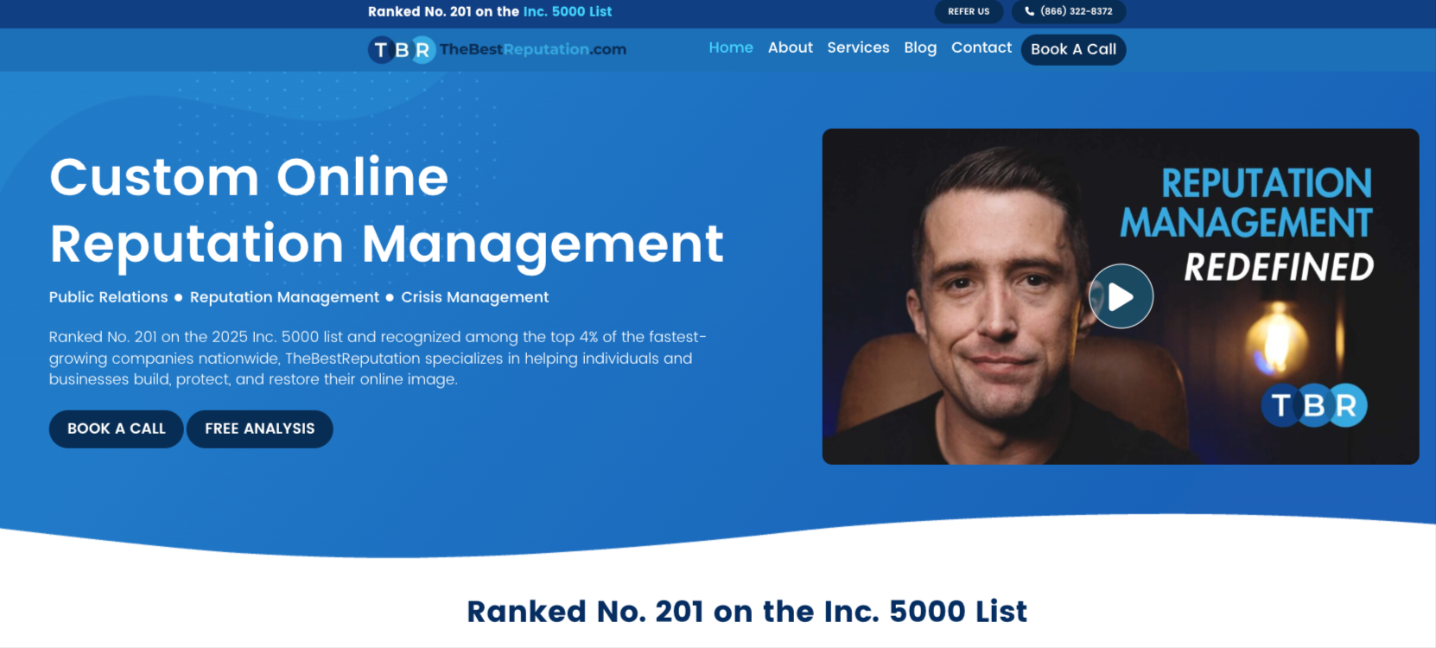Go to the About page
The height and width of the screenshot is (648, 1436).
[x=791, y=48]
